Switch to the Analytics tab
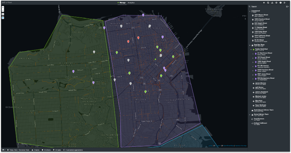 (131, 3)
